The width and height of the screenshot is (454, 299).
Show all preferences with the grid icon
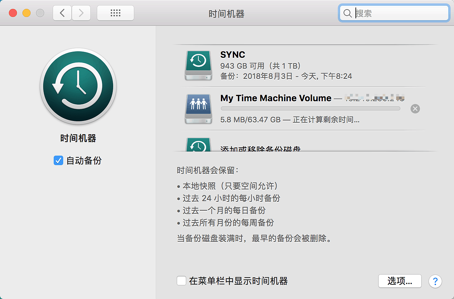coord(116,13)
